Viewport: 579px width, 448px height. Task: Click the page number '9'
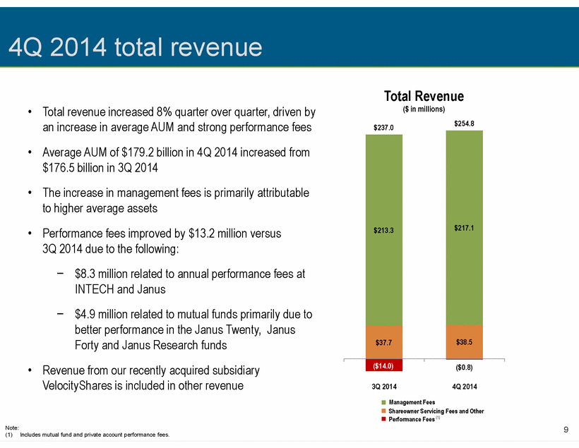click(x=566, y=430)
